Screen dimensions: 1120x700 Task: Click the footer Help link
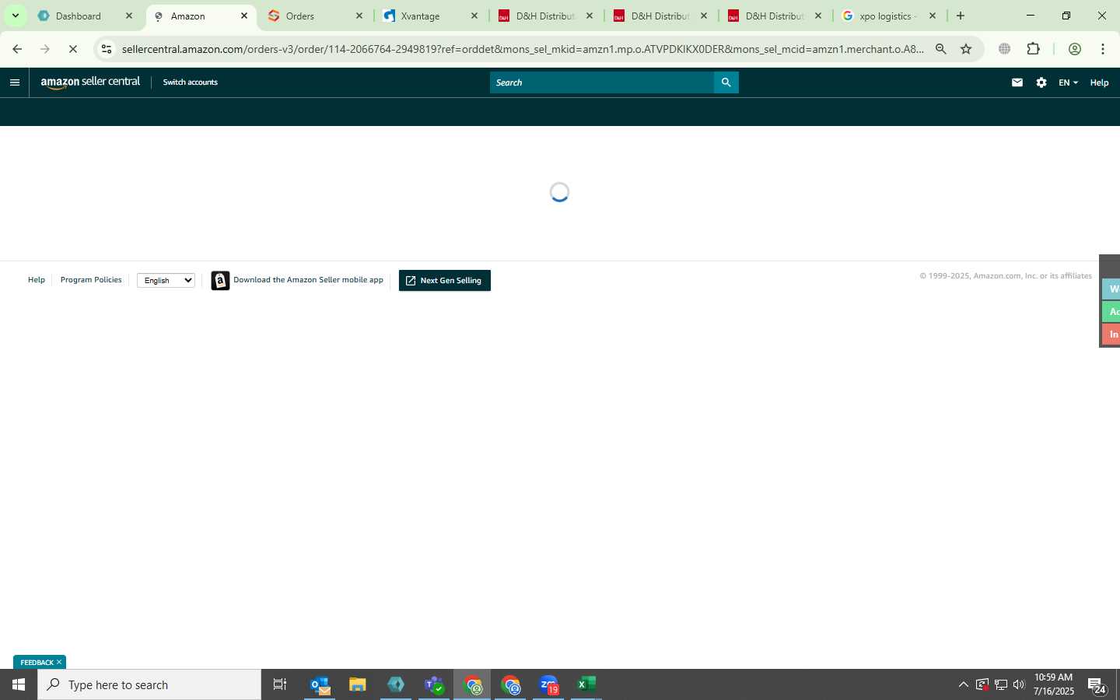point(37,280)
